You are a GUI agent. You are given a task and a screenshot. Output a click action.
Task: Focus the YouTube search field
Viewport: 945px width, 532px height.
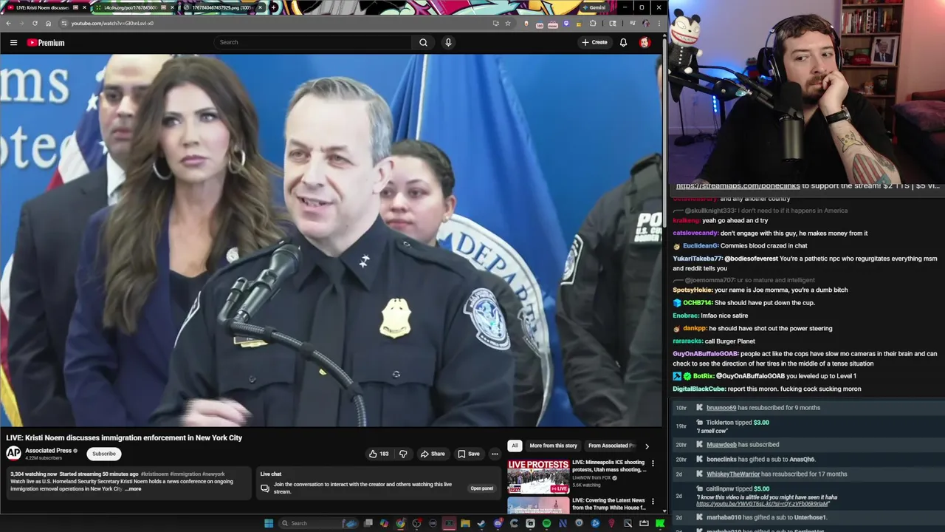coord(313,42)
